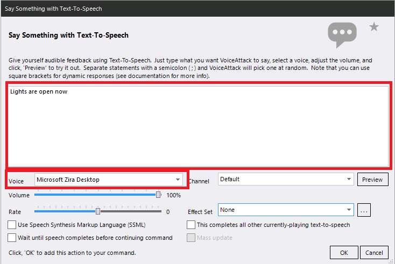Check Wait until speech completes option
Image resolution: width=395 pixels, height=264 pixels.
(12, 238)
